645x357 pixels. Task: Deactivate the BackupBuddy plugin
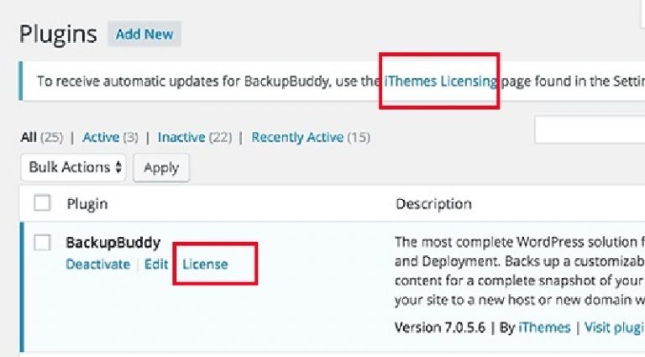[98, 264]
